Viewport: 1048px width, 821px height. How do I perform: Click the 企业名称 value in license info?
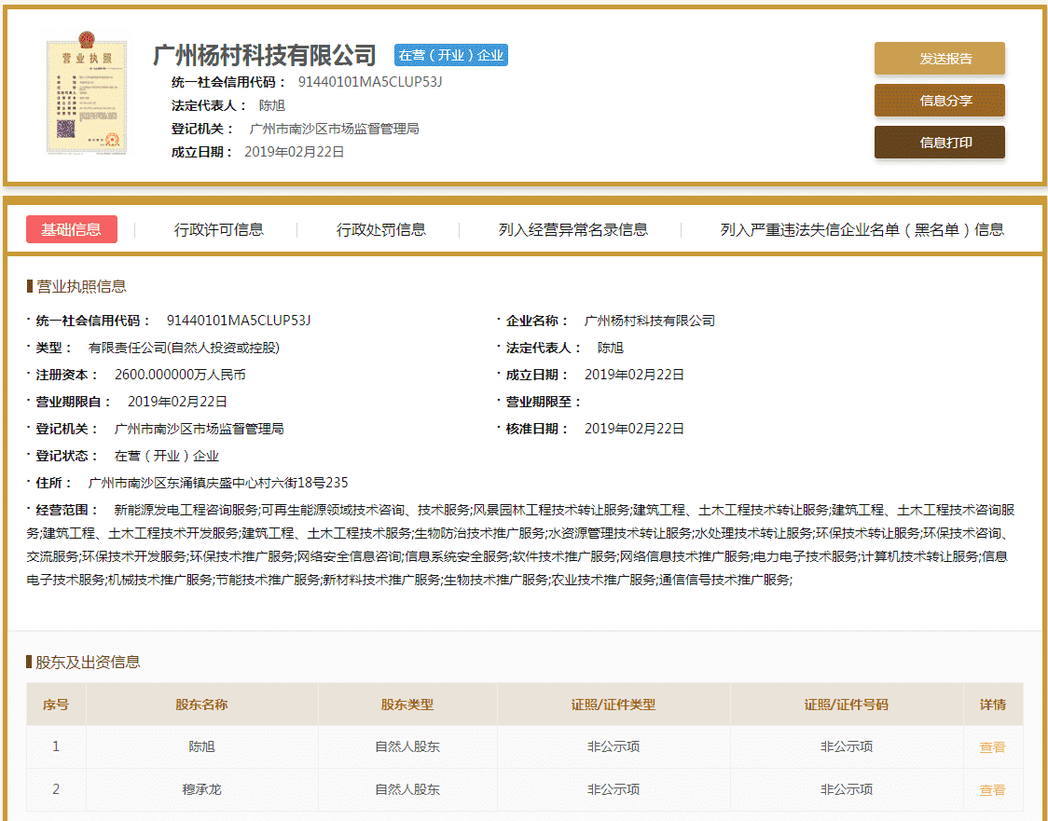coord(650,321)
